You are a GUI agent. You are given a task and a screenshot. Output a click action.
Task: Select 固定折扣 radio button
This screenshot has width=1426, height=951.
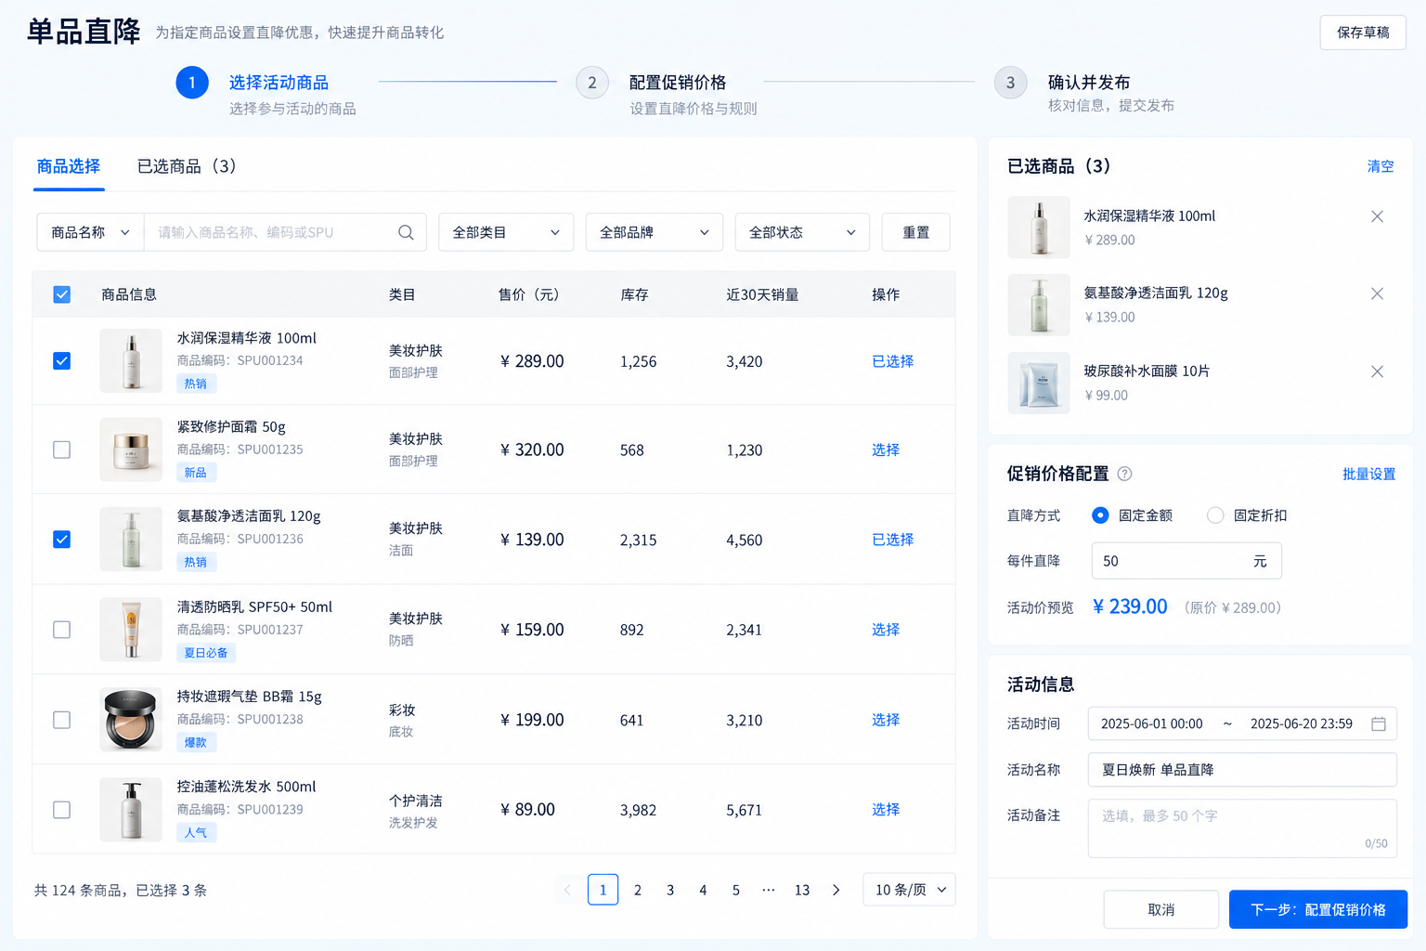coord(1215,515)
